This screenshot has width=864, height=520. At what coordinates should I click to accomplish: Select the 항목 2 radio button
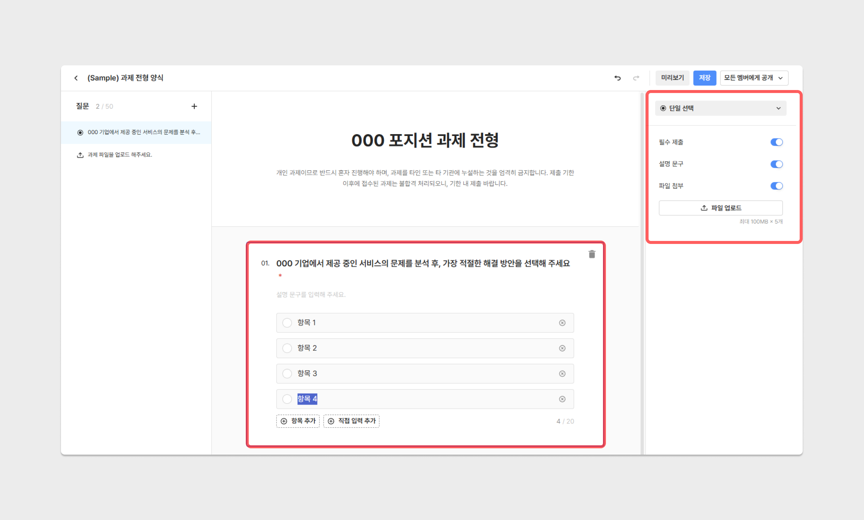(x=287, y=348)
